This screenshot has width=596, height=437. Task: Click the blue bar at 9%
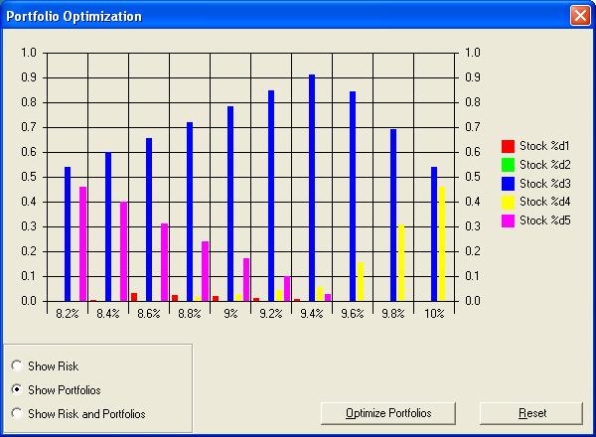pyautogui.click(x=230, y=204)
